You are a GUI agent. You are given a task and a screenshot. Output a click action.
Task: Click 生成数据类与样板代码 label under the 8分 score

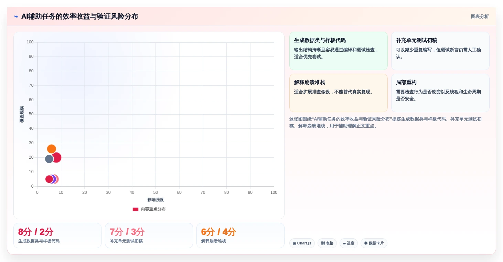(39, 241)
